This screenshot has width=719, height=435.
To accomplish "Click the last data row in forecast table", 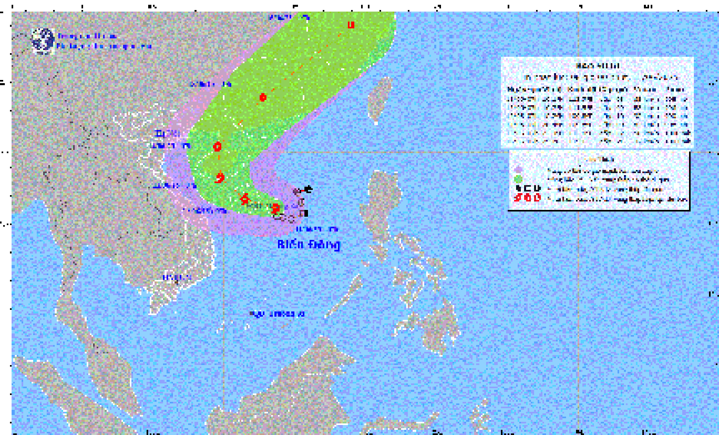I will coord(597,141).
